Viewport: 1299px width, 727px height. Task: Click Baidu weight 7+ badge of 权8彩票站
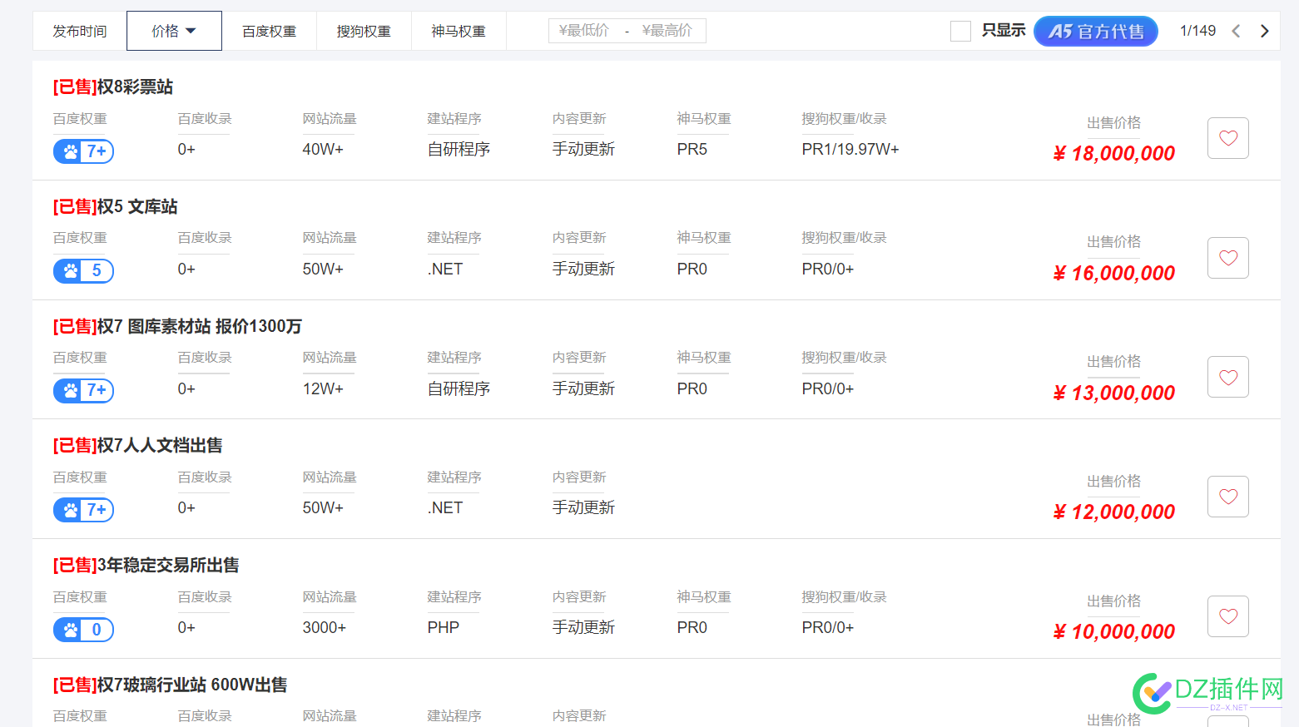(x=83, y=151)
